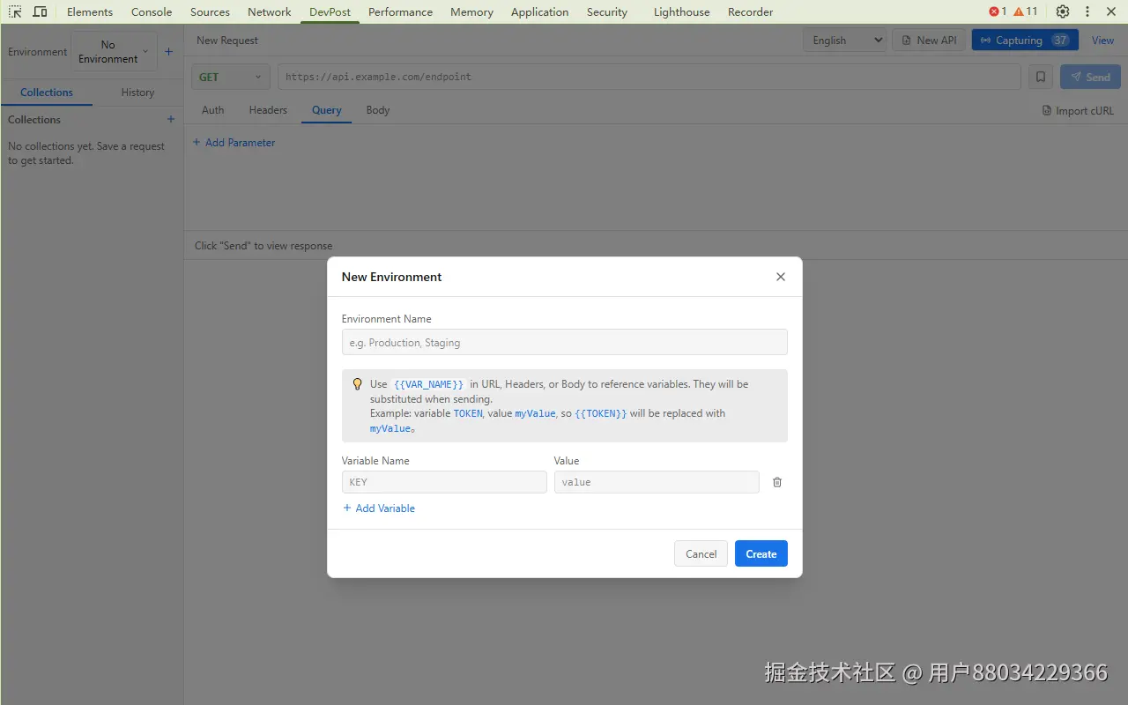
Task: Focus the Environment Name input field
Action: [x=564, y=343]
